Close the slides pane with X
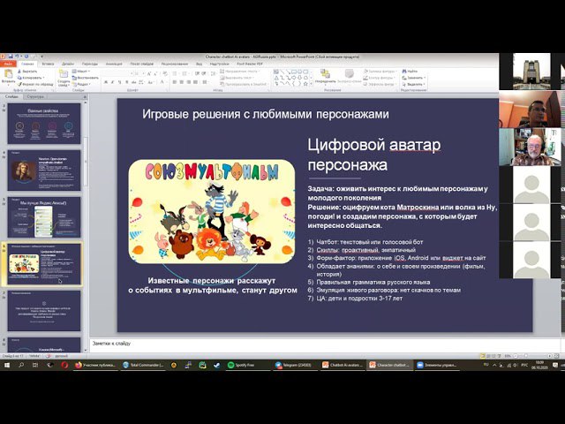 tap(85, 96)
